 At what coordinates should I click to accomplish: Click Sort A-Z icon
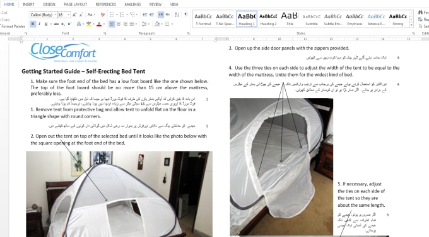pyautogui.click(x=177, y=14)
